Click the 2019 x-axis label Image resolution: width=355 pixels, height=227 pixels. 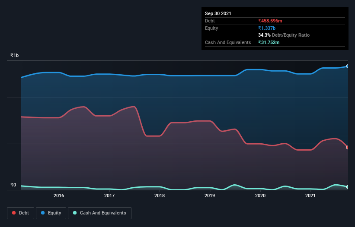tap(210, 195)
